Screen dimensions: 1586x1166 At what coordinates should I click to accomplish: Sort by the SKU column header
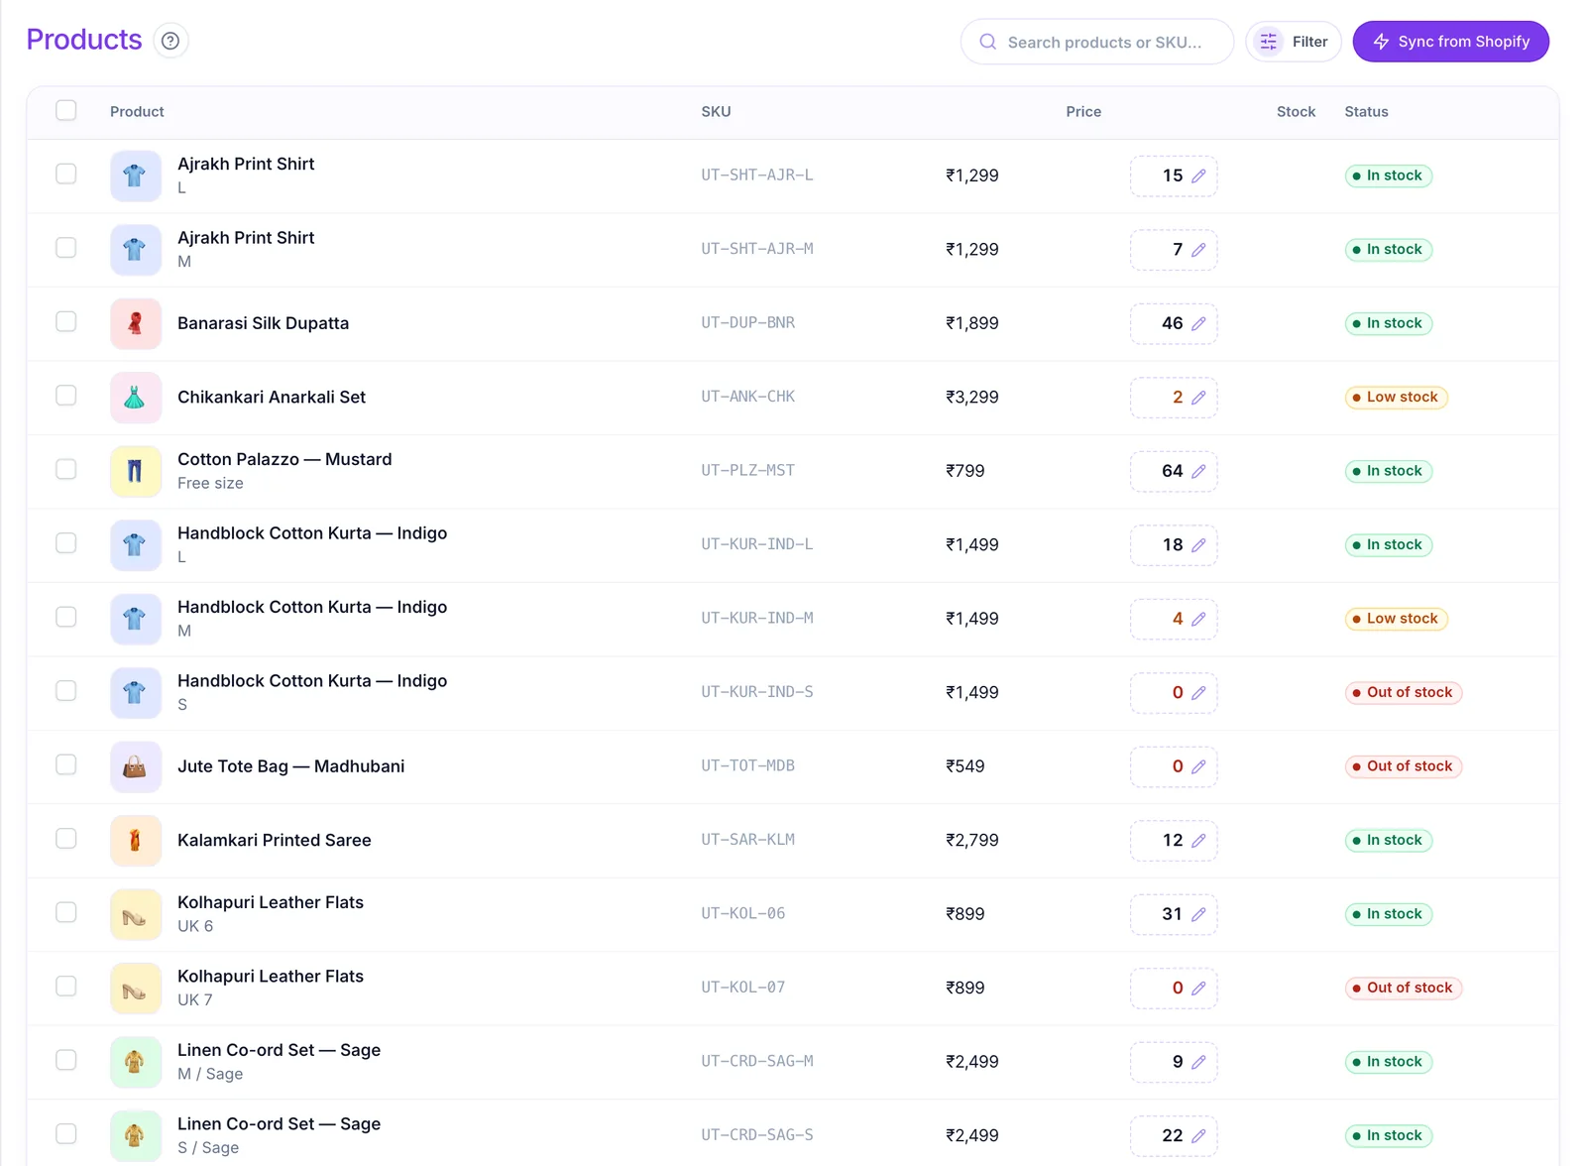click(716, 112)
